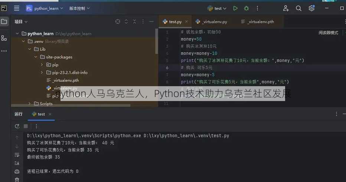Go down the stack trace
Viewport: 346px width, 182px height.
tap(17, 146)
